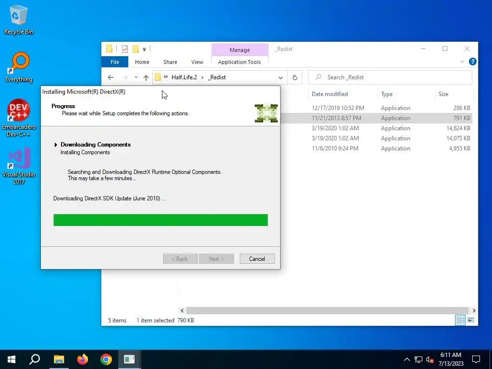Click the breadcrumb double-chevron expander
The image size is (492, 369).
click(166, 77)
